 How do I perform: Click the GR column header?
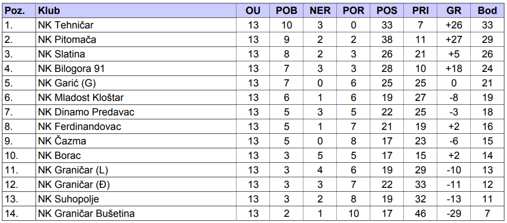(x=453, y=11)
